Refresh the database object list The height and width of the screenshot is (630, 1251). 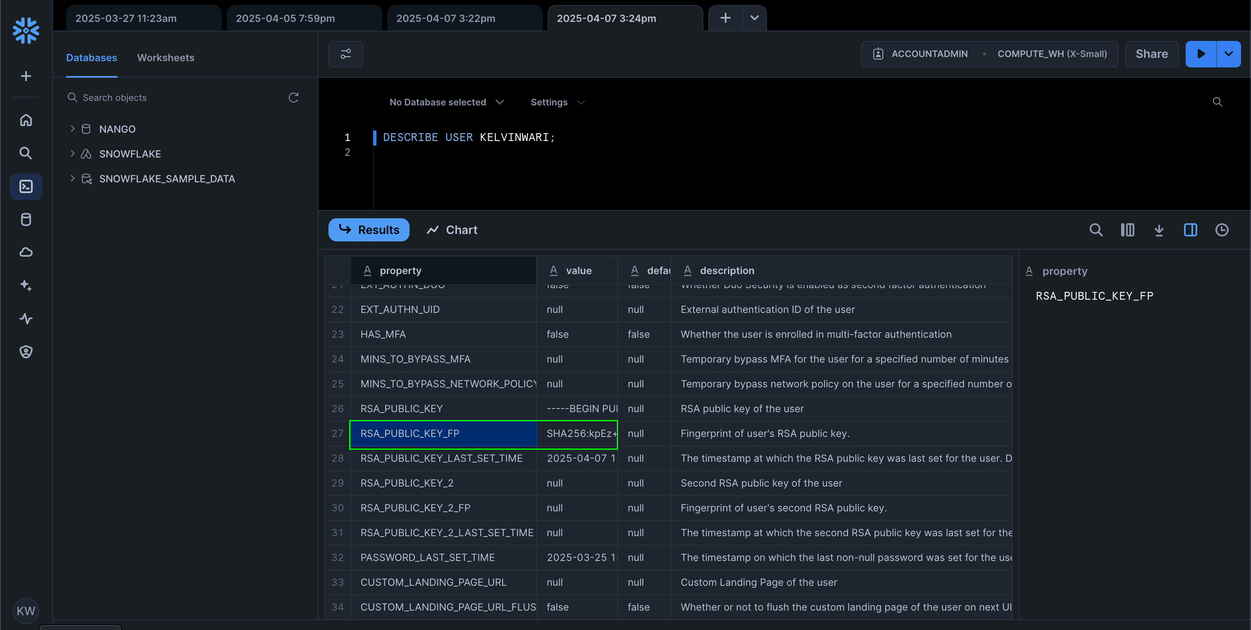(x=293, y=98)
